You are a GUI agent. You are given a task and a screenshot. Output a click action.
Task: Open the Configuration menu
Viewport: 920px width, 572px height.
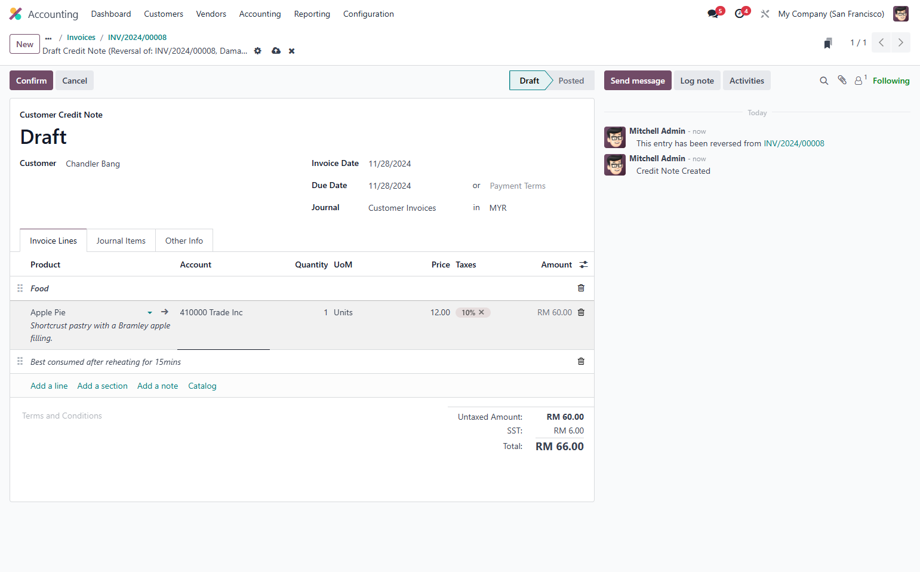coord(368,14)
